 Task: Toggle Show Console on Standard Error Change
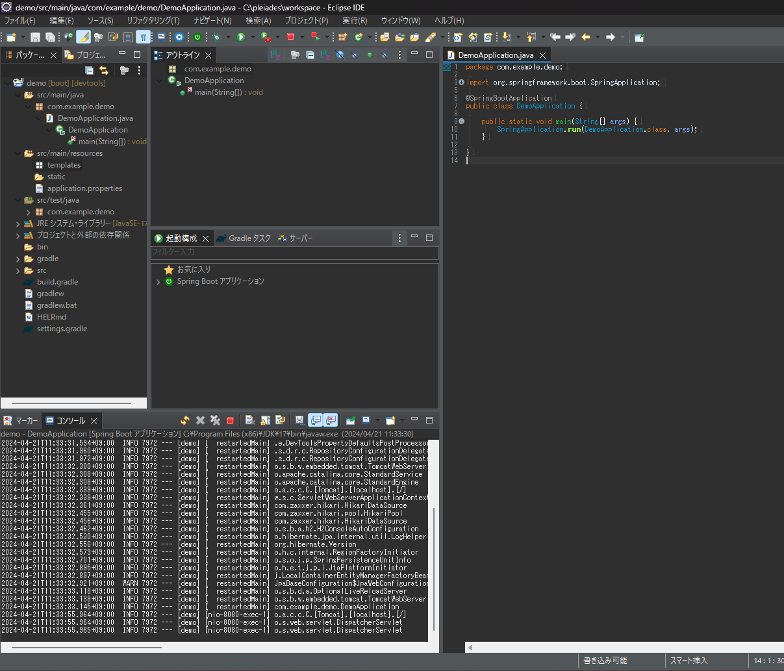coord(330,420)
